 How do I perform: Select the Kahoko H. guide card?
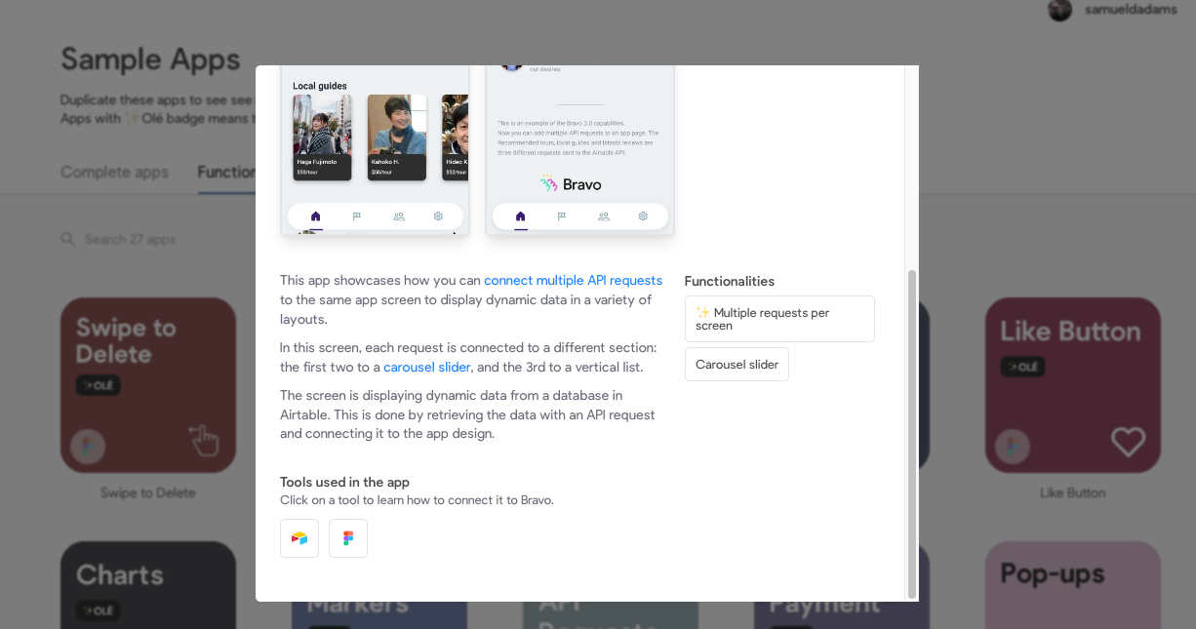[x=397, y=138]
